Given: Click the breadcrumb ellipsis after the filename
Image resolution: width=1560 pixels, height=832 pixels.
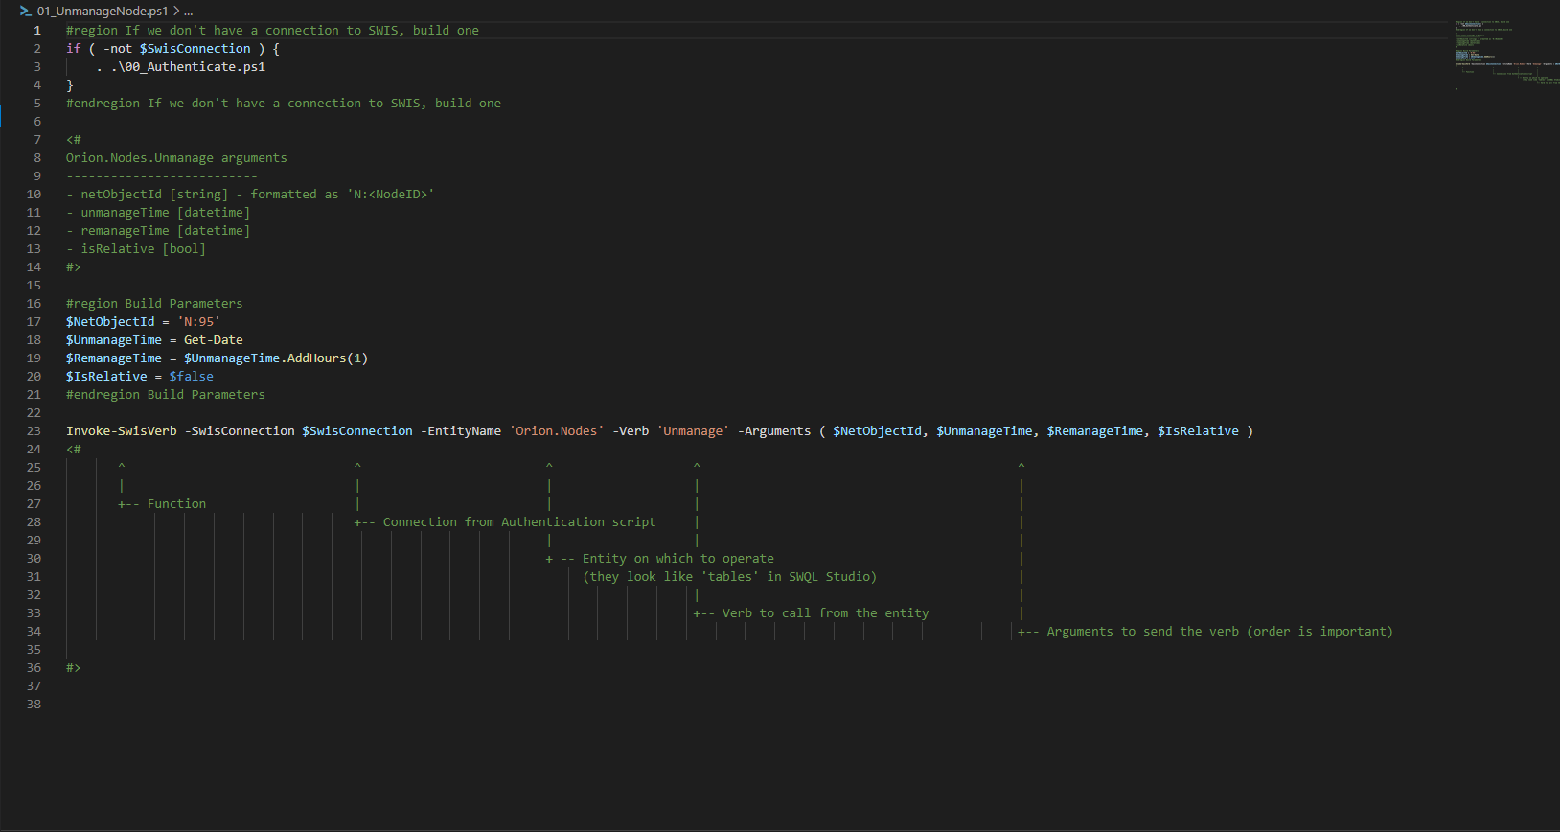Looking at the screenshot, I should click(189, 11).
